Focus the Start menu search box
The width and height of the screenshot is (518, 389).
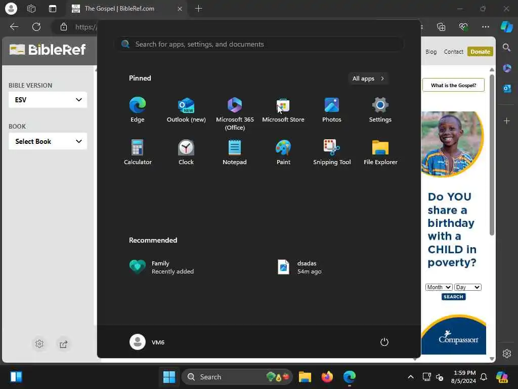click(260, 44)
